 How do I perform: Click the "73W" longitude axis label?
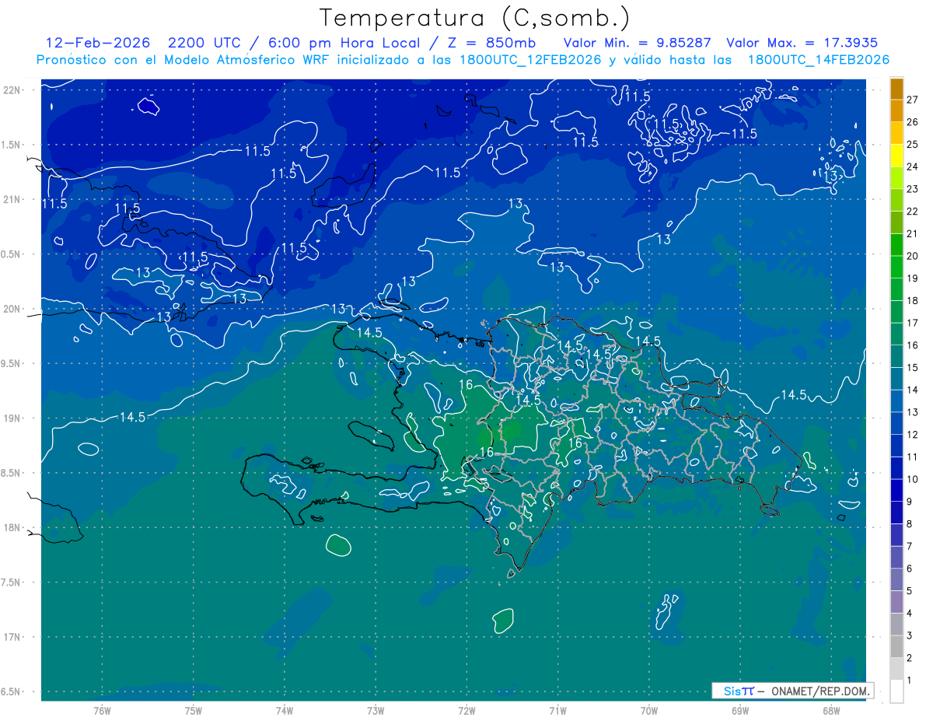pos(376,711)
